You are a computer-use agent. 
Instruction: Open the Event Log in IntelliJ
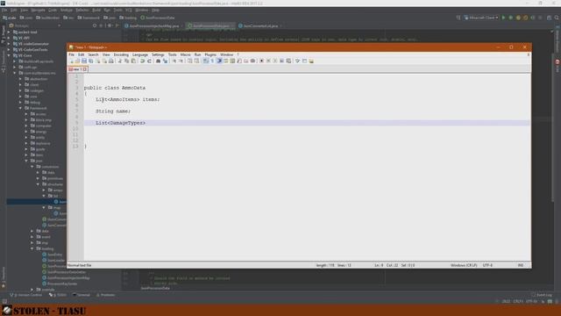[x=542, y=295]
